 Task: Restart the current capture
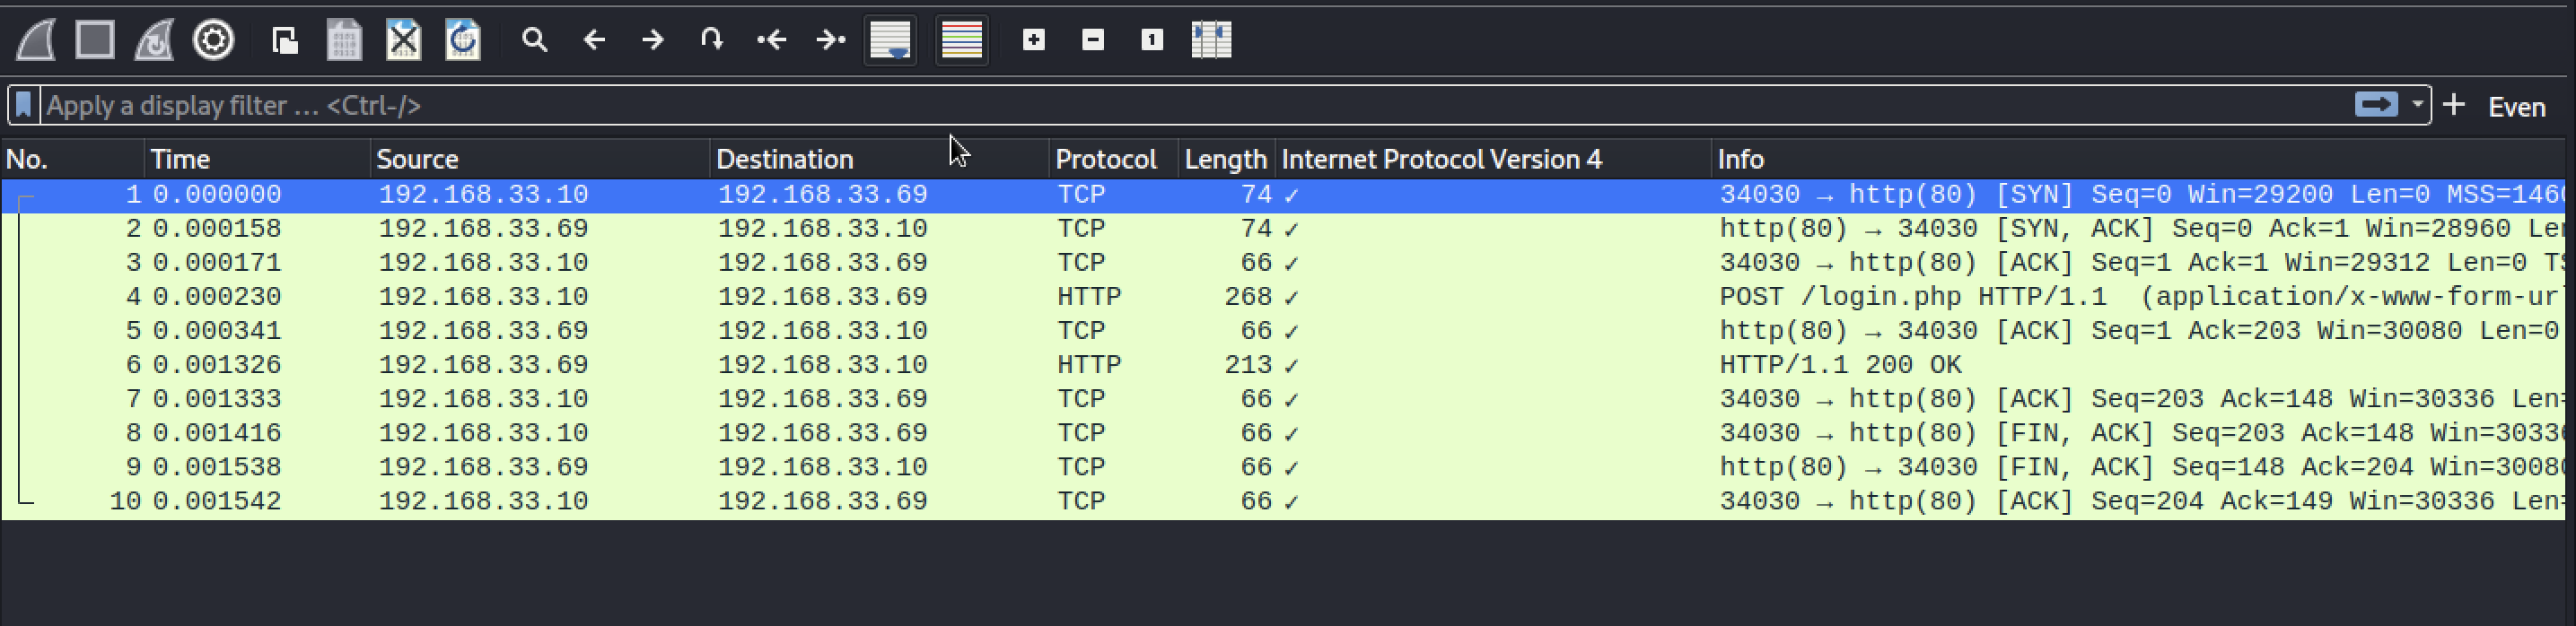coord(154,40)
